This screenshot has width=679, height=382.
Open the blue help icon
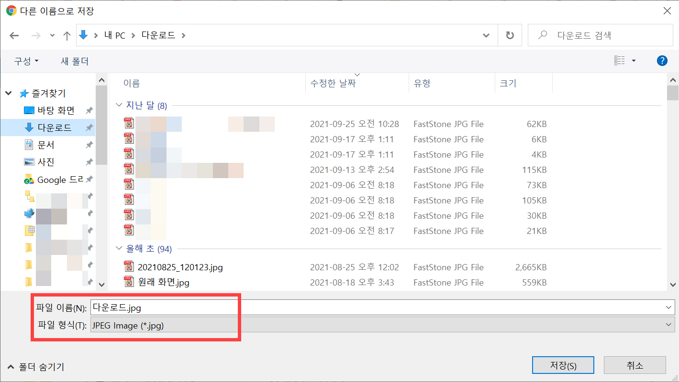pos(662,61)
